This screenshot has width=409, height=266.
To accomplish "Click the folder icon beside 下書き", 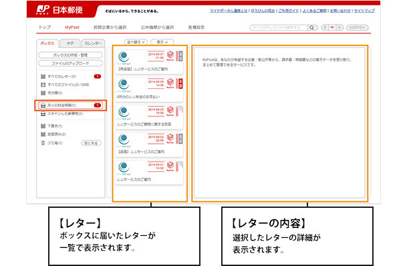I will coord(43,126).
